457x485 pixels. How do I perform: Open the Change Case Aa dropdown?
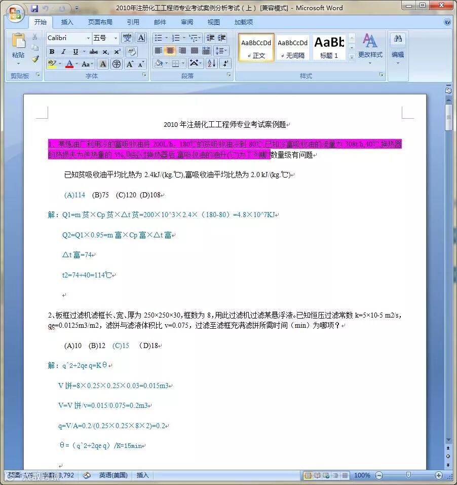pyautogui.click(x=88, y=64)
